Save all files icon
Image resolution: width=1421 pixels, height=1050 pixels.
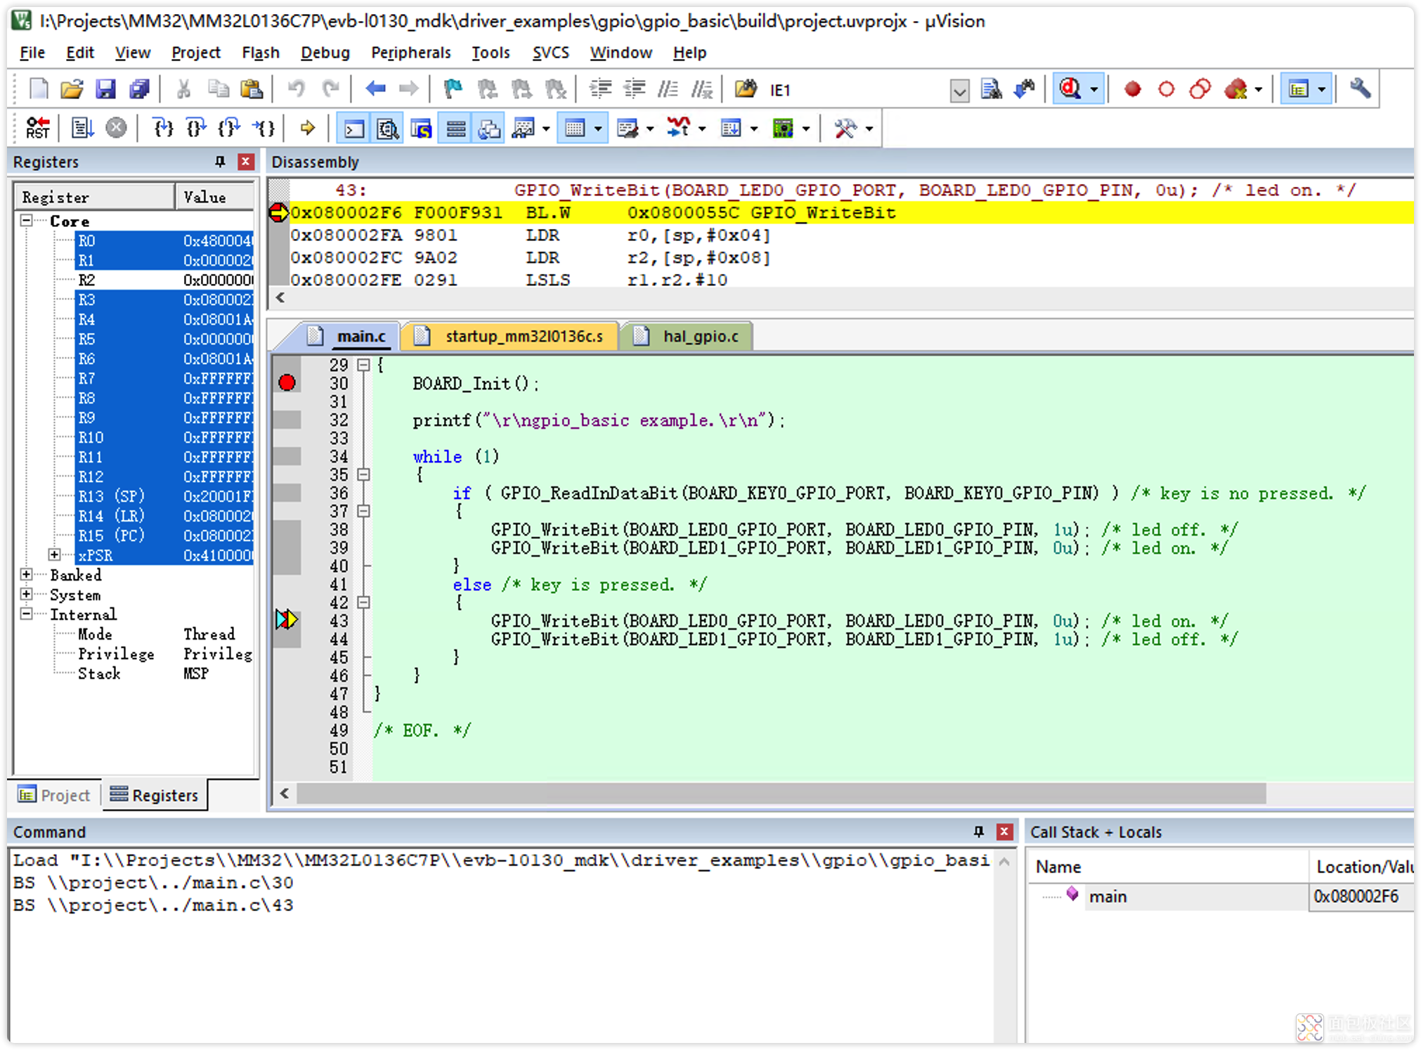point(139,89)
